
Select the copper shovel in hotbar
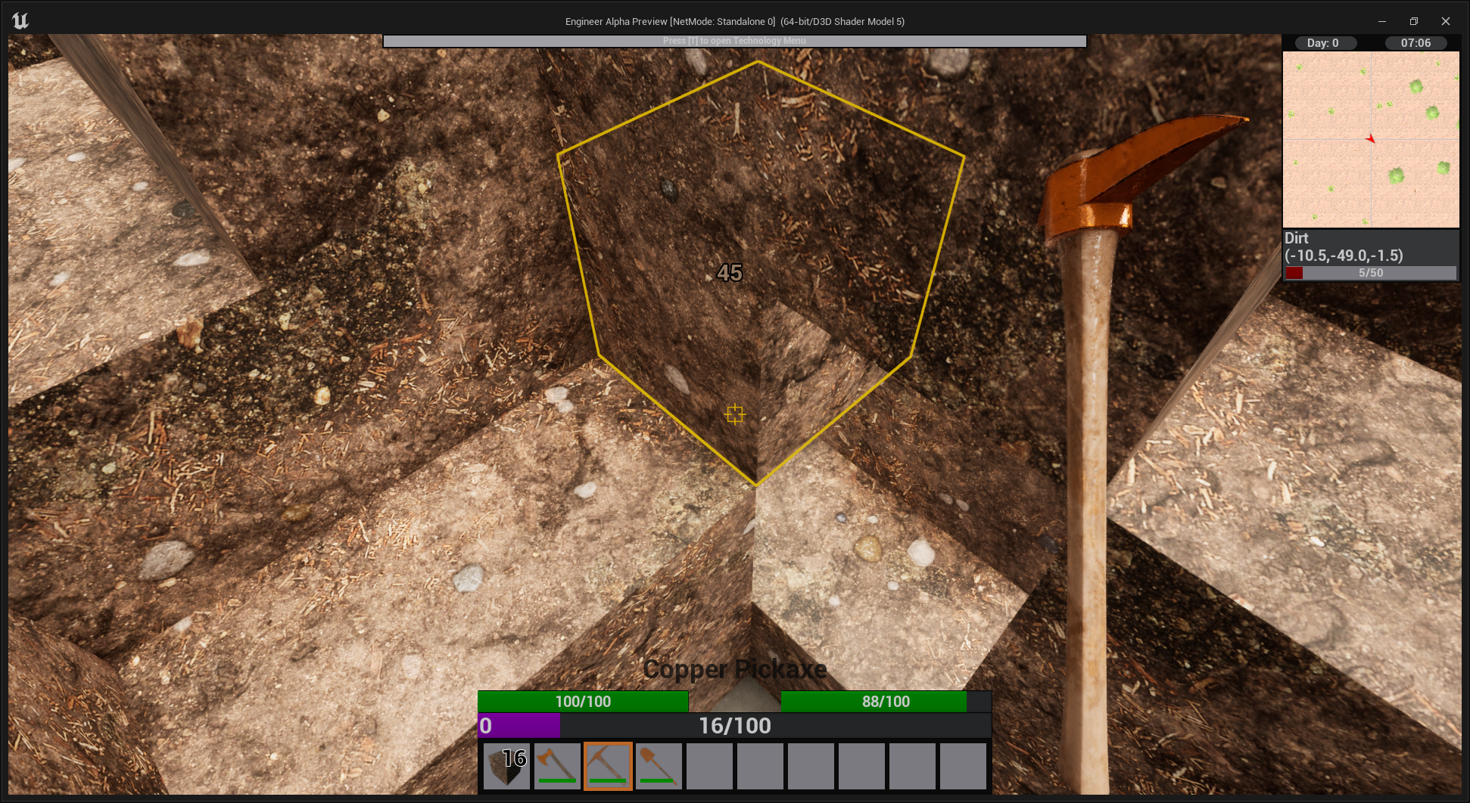pos(659,766)
